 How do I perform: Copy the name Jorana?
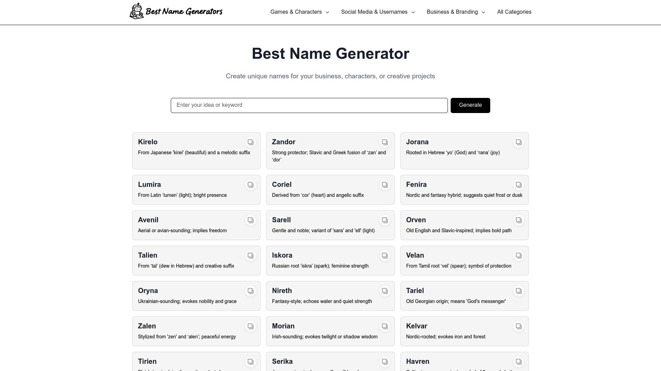tap(519, 142)
